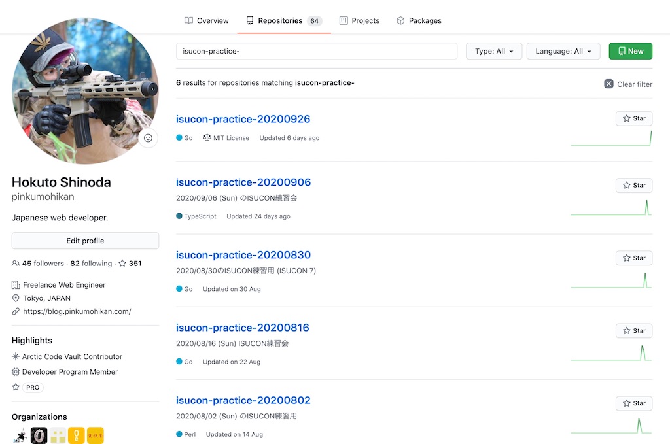Image resolution: width=670 pixels, height=444 pixels.
Task: Star the isucon-practice-20200802 repository
Action: point(634,403)
